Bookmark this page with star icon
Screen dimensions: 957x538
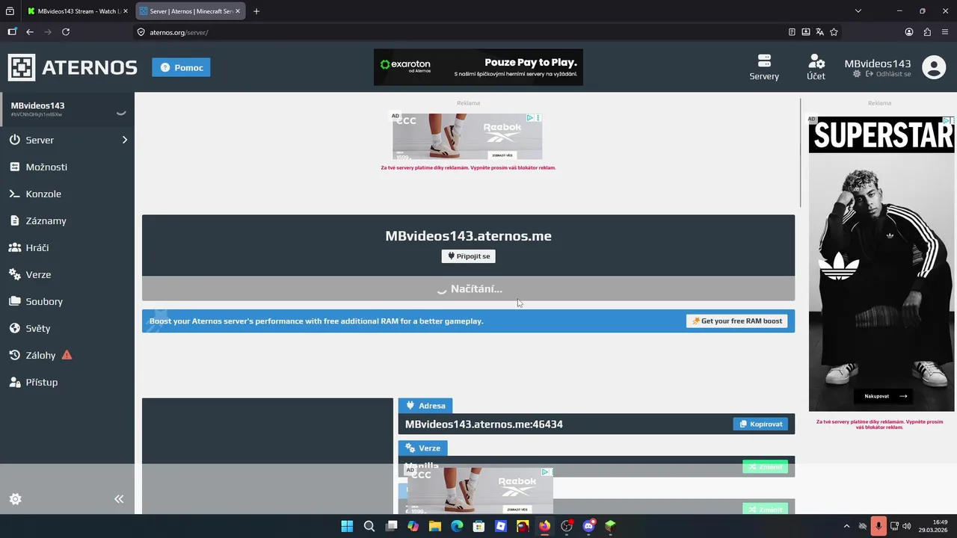834,32
